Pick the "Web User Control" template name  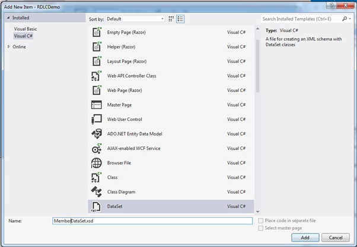click(x=125, y=120)
